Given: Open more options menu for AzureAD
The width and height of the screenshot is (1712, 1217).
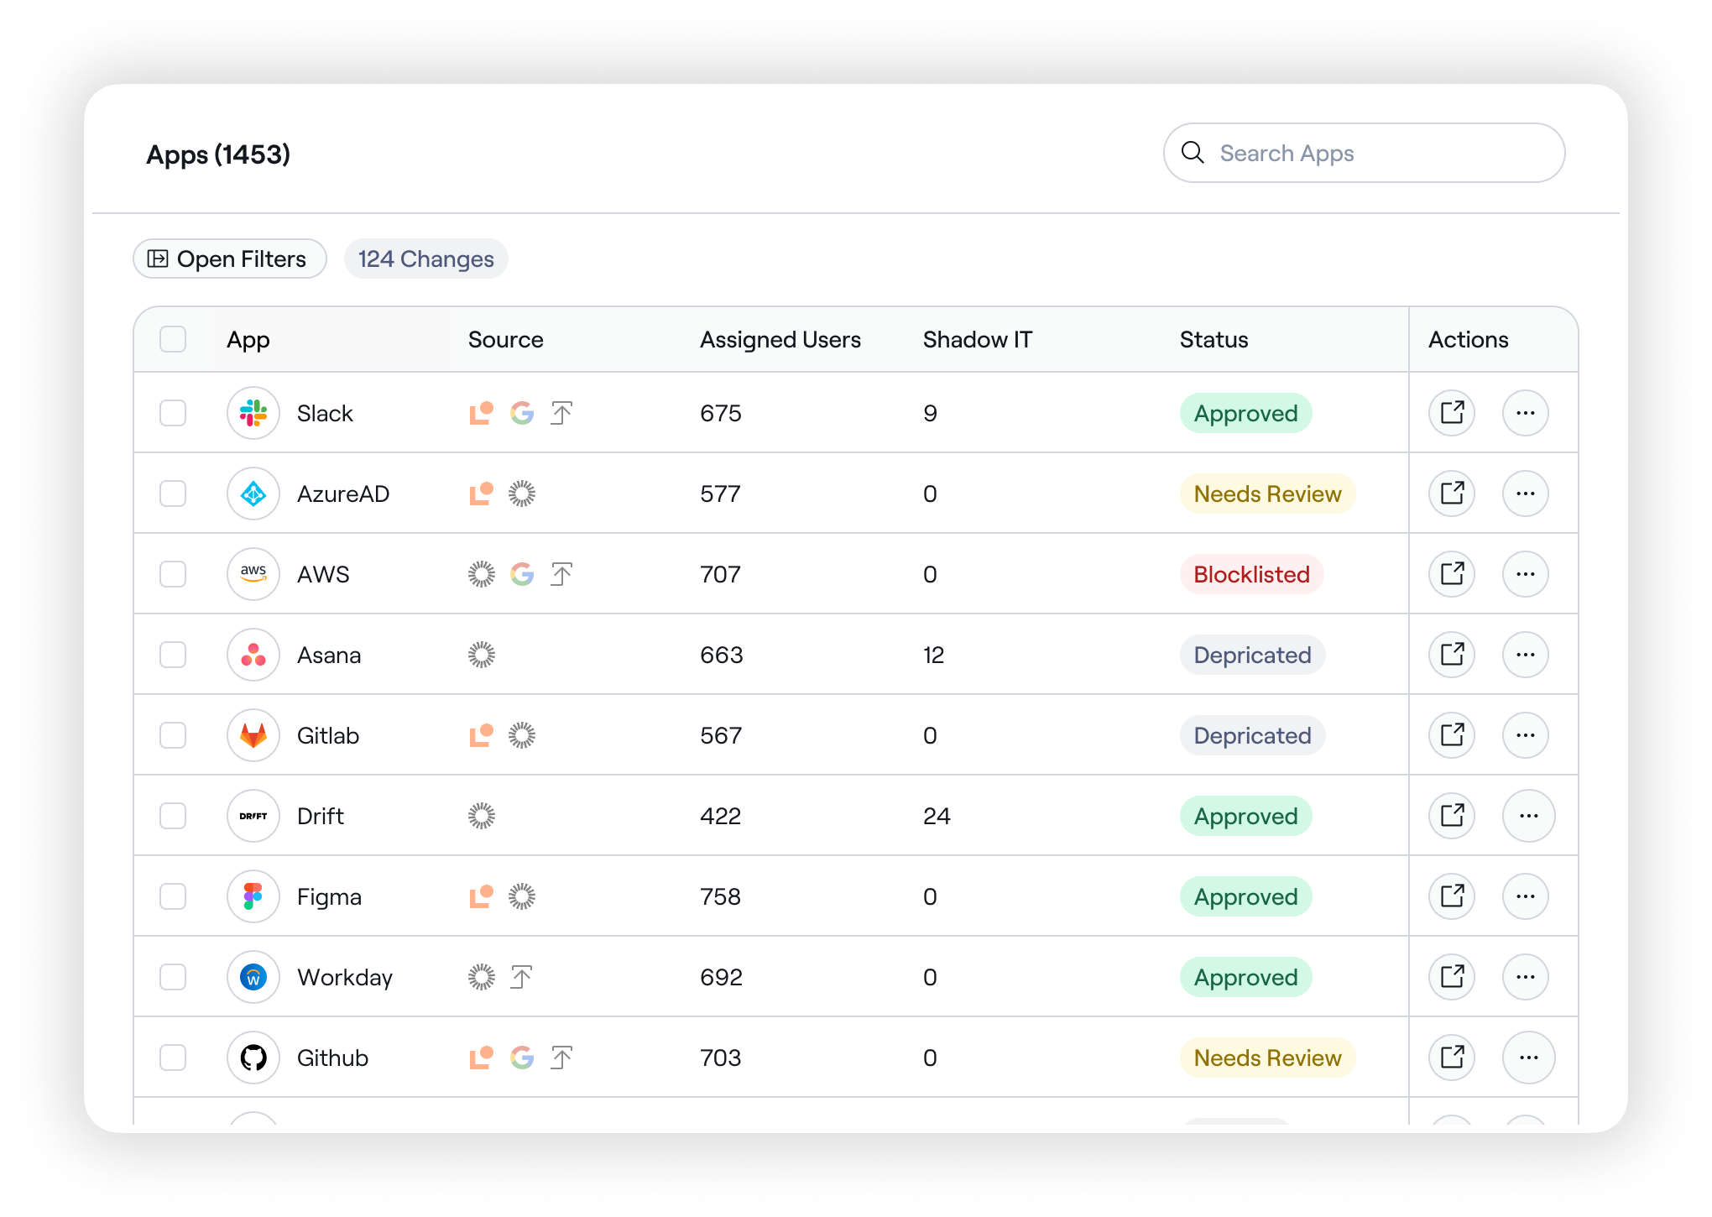Looking at the screenshot, I should [1525, 494].
